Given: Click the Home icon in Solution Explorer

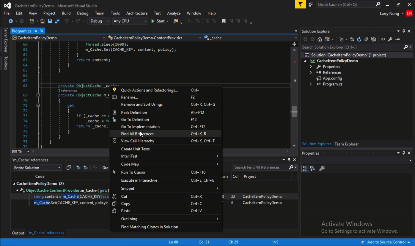Looking at the screenshot, I should [320, 39].
